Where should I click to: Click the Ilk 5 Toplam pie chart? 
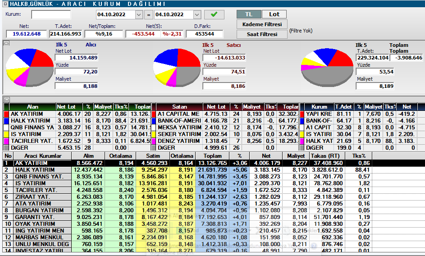click(327, 68)
